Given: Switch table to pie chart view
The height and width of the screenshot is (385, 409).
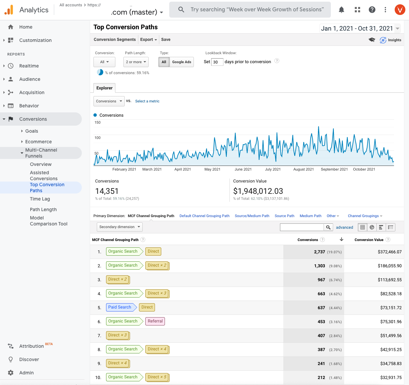Looking at the screenshot, I should coord(371,227).
